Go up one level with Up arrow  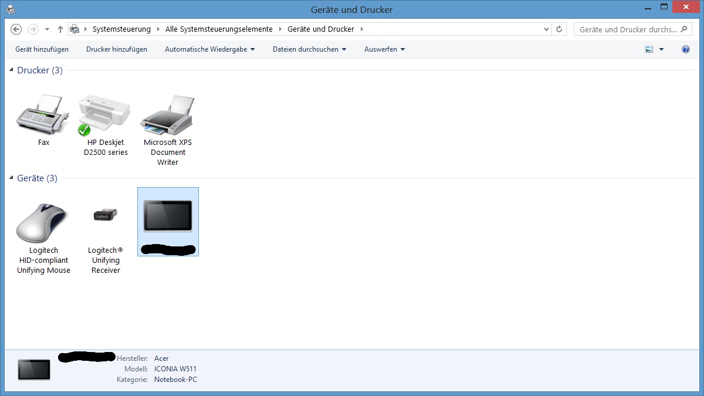[x=60, y=29]
